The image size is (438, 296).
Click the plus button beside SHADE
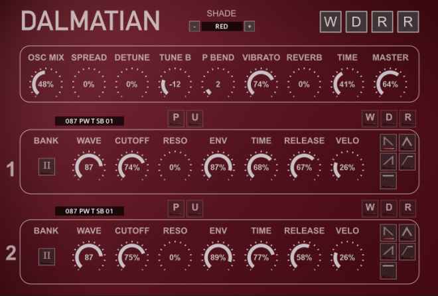249,27
